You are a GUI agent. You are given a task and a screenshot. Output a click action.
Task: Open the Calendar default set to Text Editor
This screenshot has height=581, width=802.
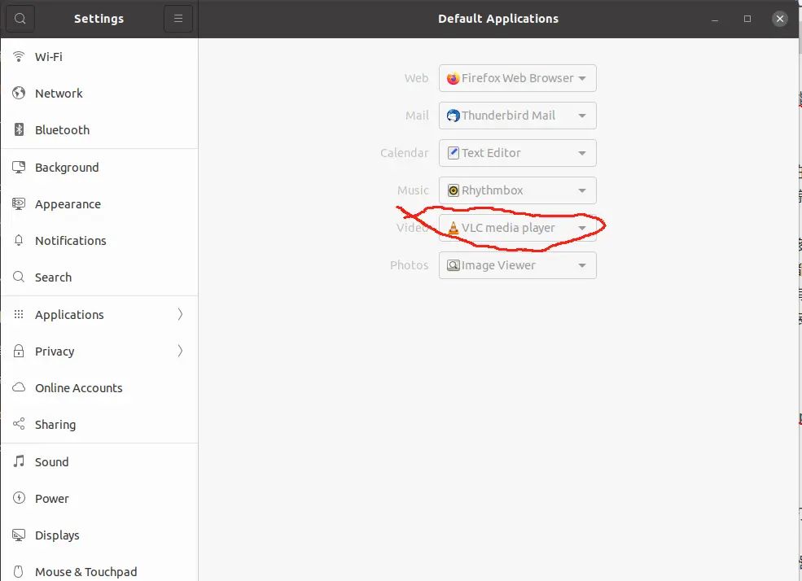tap(517, 153)
